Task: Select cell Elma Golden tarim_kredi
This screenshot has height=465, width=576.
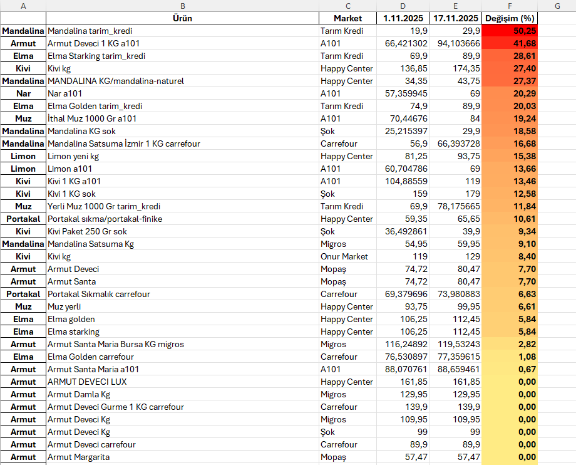Action: [183, 106]
